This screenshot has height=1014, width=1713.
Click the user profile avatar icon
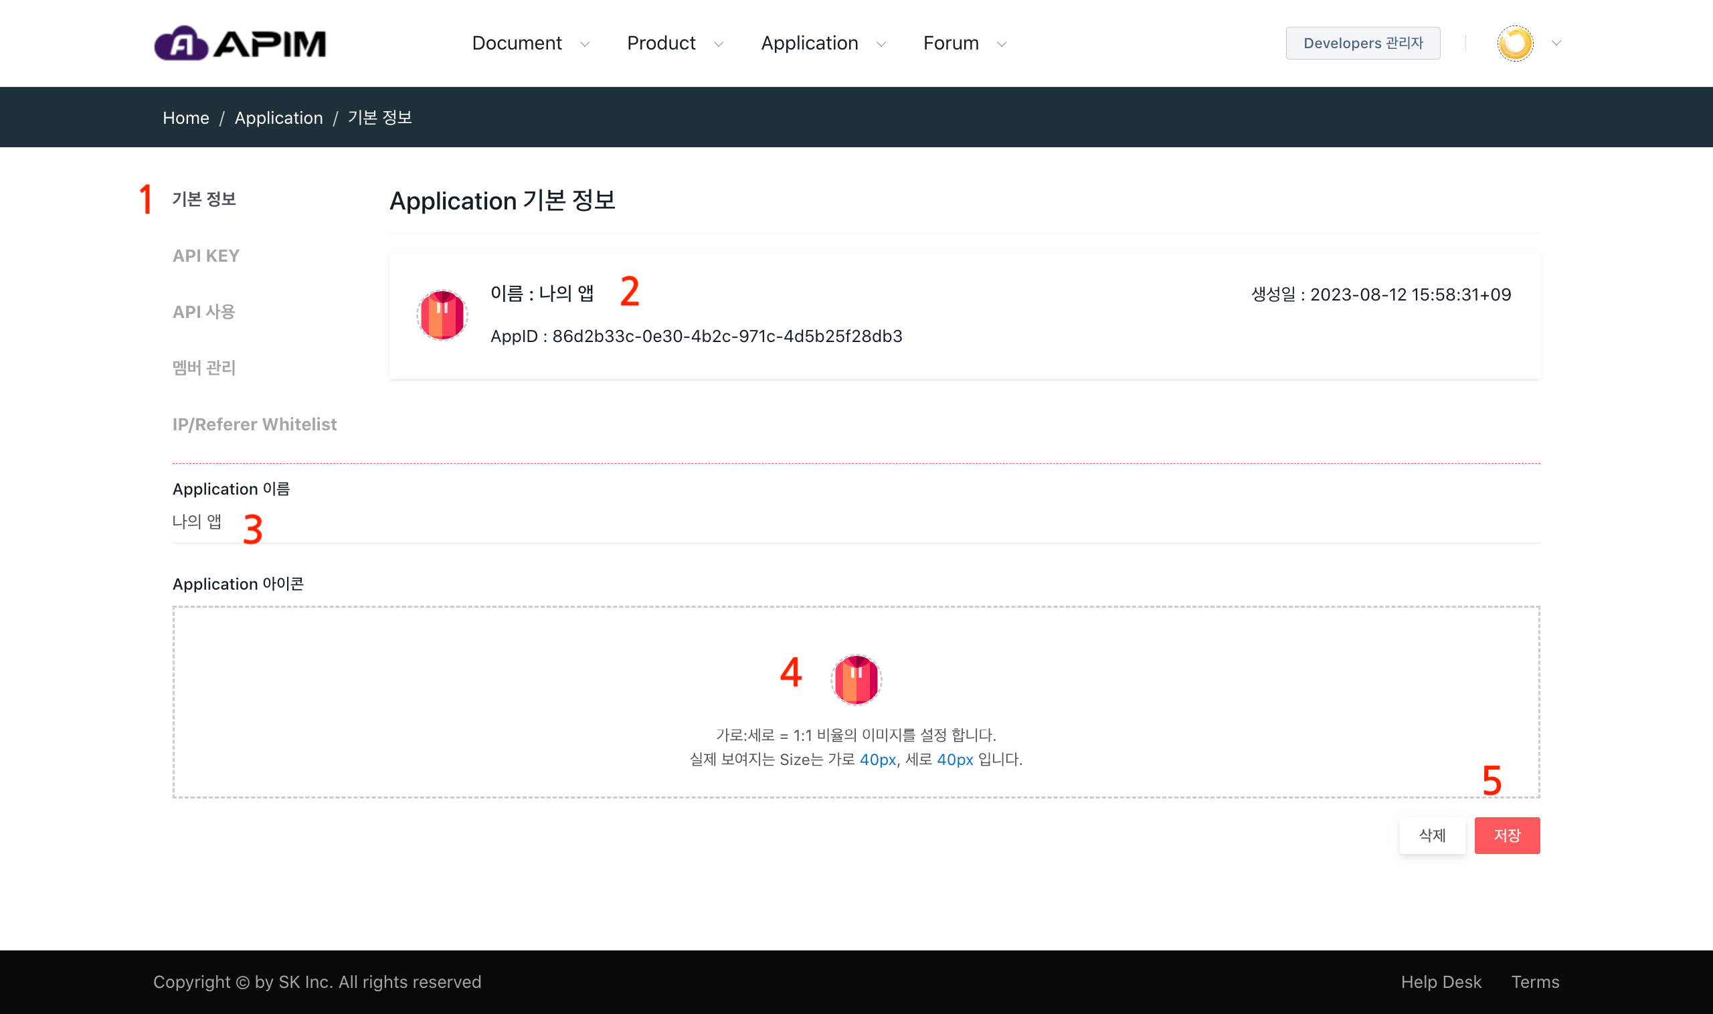(1514, 43)
